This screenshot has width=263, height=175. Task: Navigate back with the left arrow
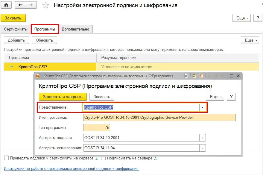point(20,5)
